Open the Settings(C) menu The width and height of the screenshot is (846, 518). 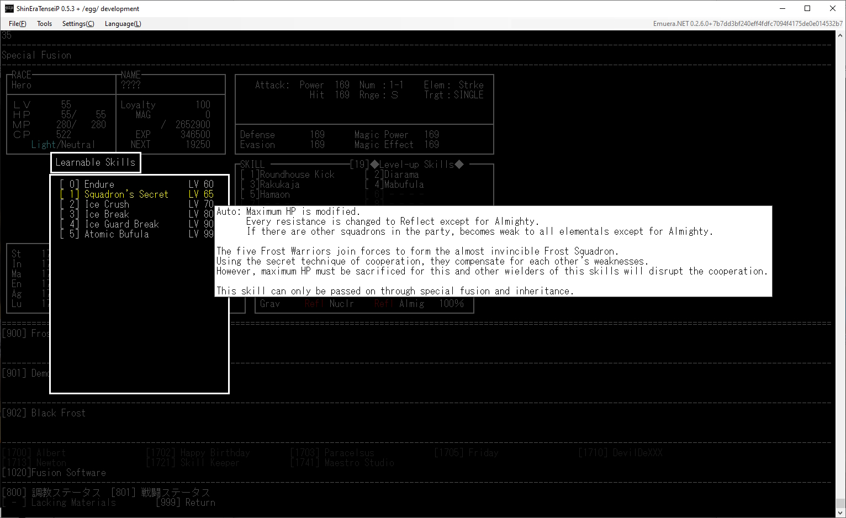[78, 24]
